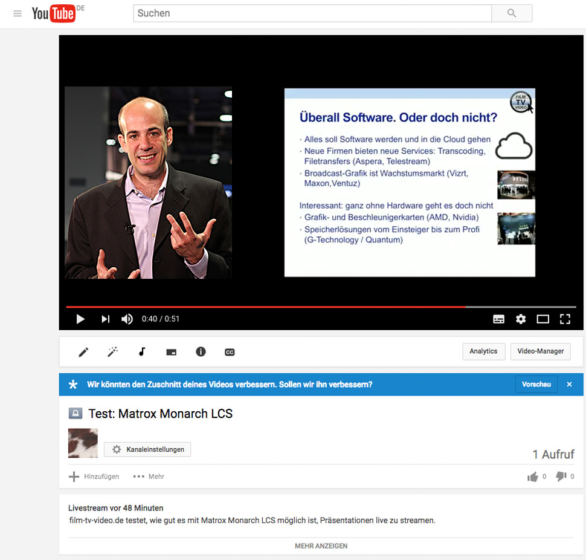This screenshot has width=586, height=560.
Task: Open the Analytics button
Action: tap(483, 351)
